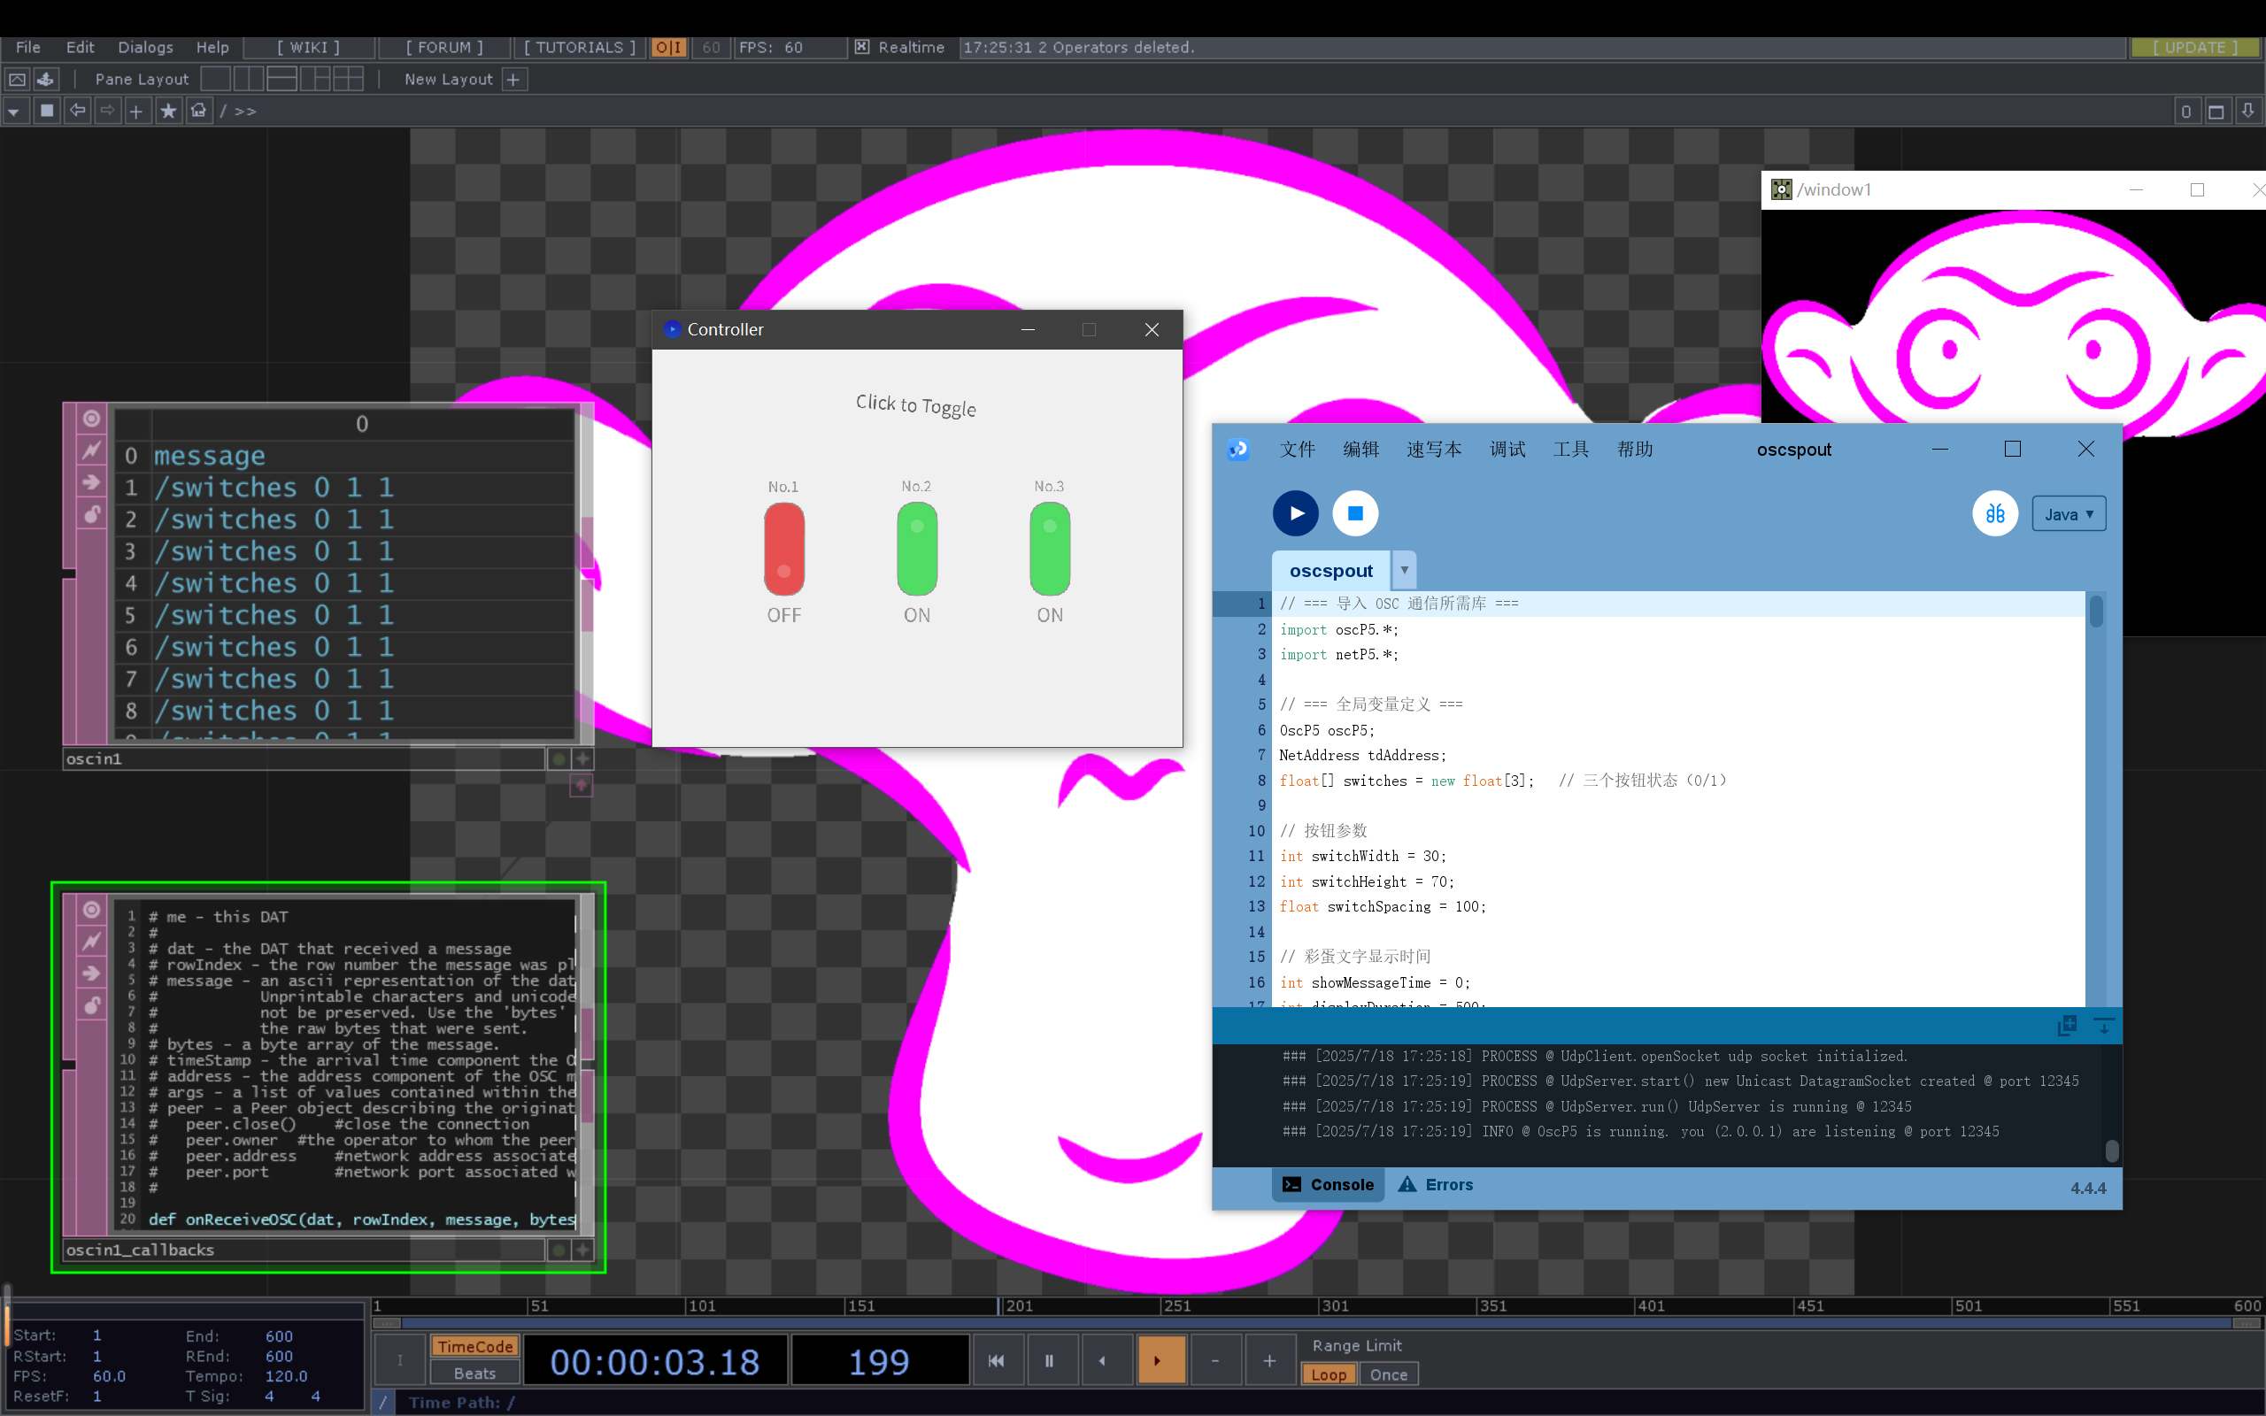The image size is (2266, 1416).
Task: Click the frame number 199 field
Action: pos(879,1361)
